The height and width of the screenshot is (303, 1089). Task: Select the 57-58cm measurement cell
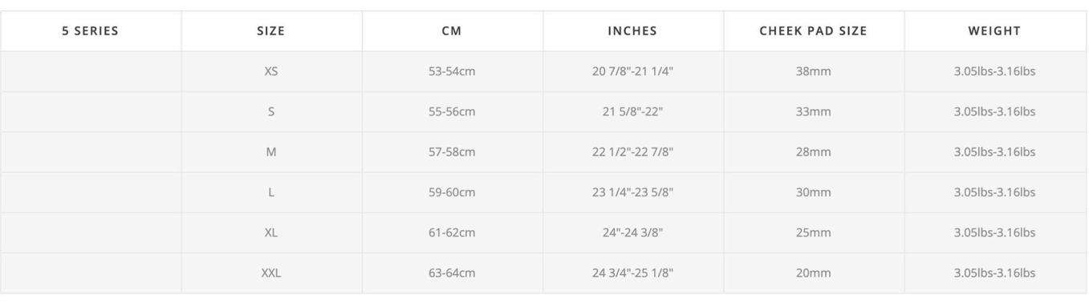(452, 151)
